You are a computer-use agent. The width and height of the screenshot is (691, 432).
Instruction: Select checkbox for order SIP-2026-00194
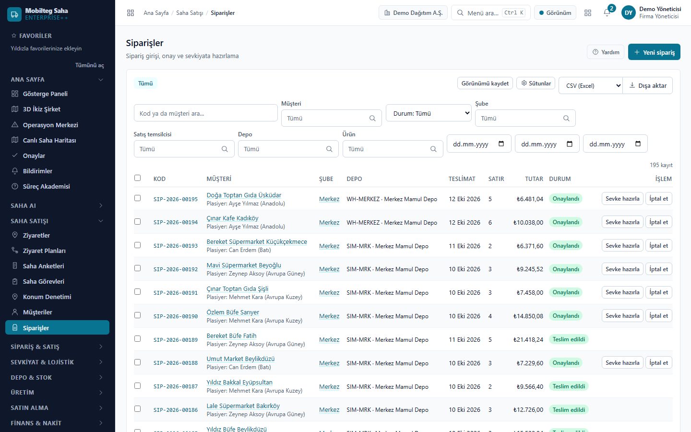pyautogui.click(x=138, y=222)
